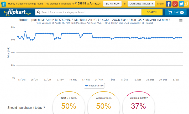
Task: Click the 80k axis label
Action: pyautogui.click(x=13, y=27)
